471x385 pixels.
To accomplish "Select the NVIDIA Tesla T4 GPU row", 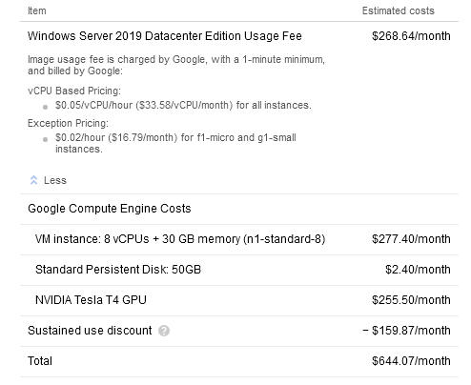I will coord(239,300).
